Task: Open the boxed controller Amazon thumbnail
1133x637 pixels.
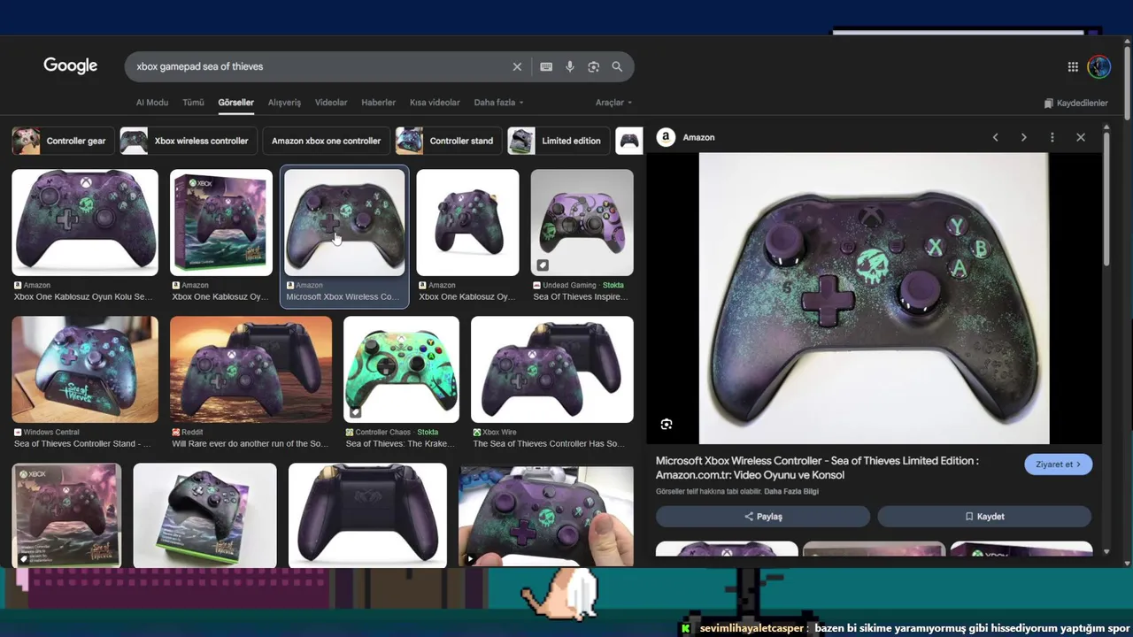Action: (x=221, y=222)
